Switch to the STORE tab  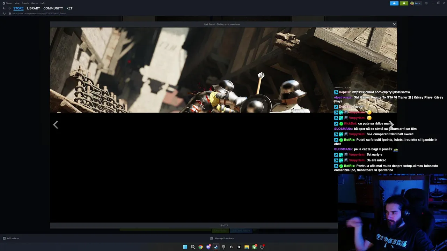pyautogui.click(x=19, y=8)
